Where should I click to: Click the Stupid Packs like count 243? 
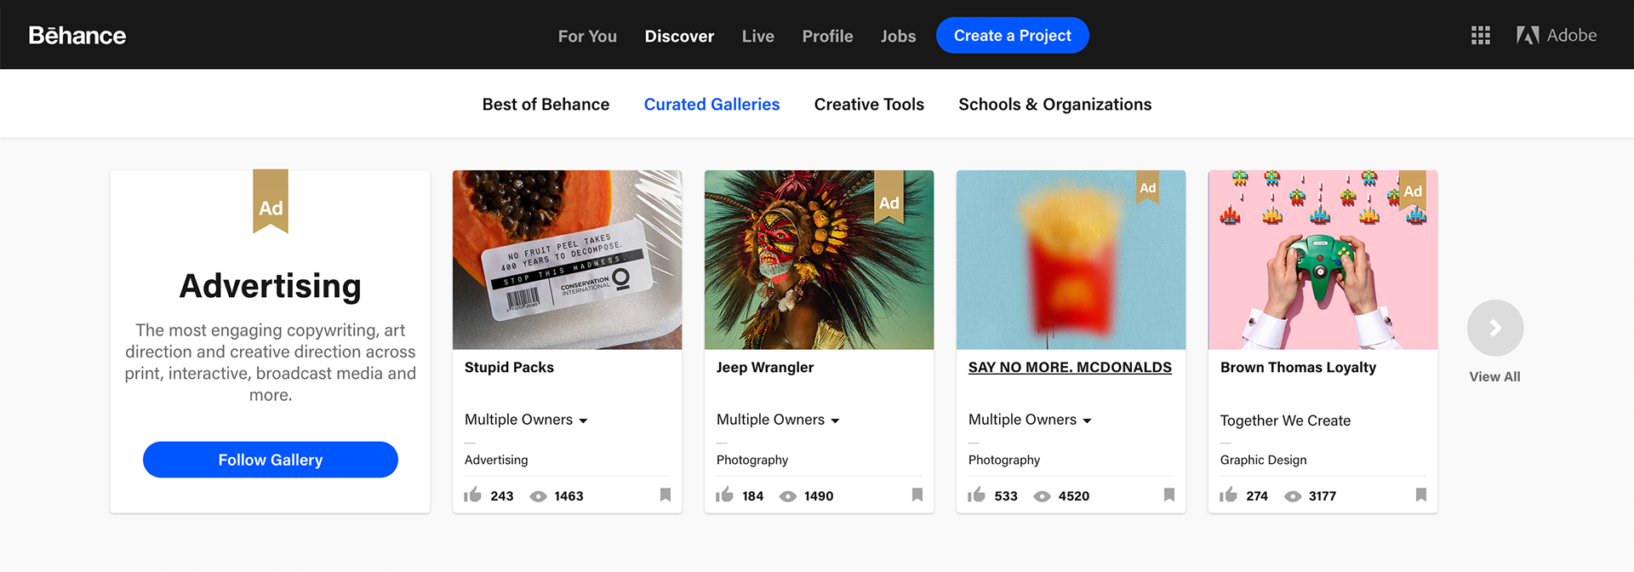[502, 496]
